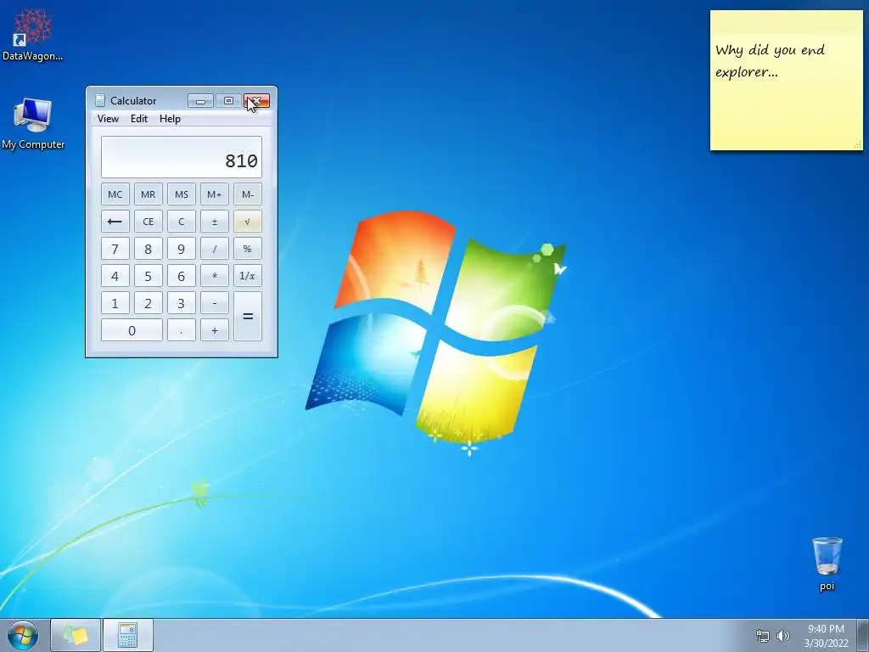The image size is (869, 652).
Task: Click the taskbar clock showing 9:40 PM
Action: click(x=826, y=635)
